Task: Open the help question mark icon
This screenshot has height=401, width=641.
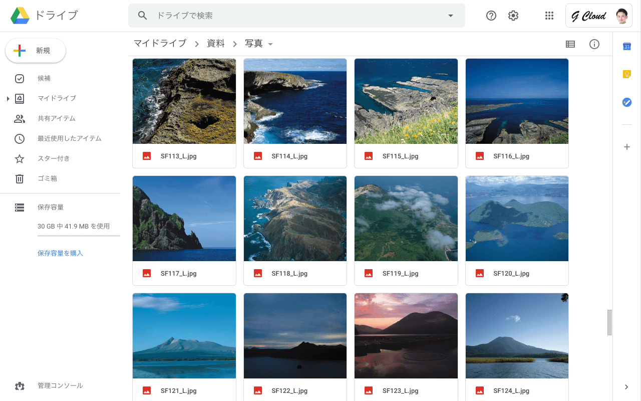Action: click(x=491, y=16)
